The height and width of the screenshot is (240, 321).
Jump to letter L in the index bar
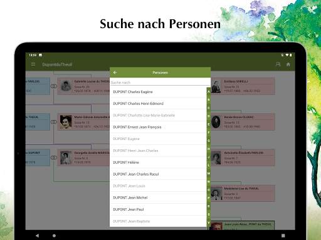point(209,165)
